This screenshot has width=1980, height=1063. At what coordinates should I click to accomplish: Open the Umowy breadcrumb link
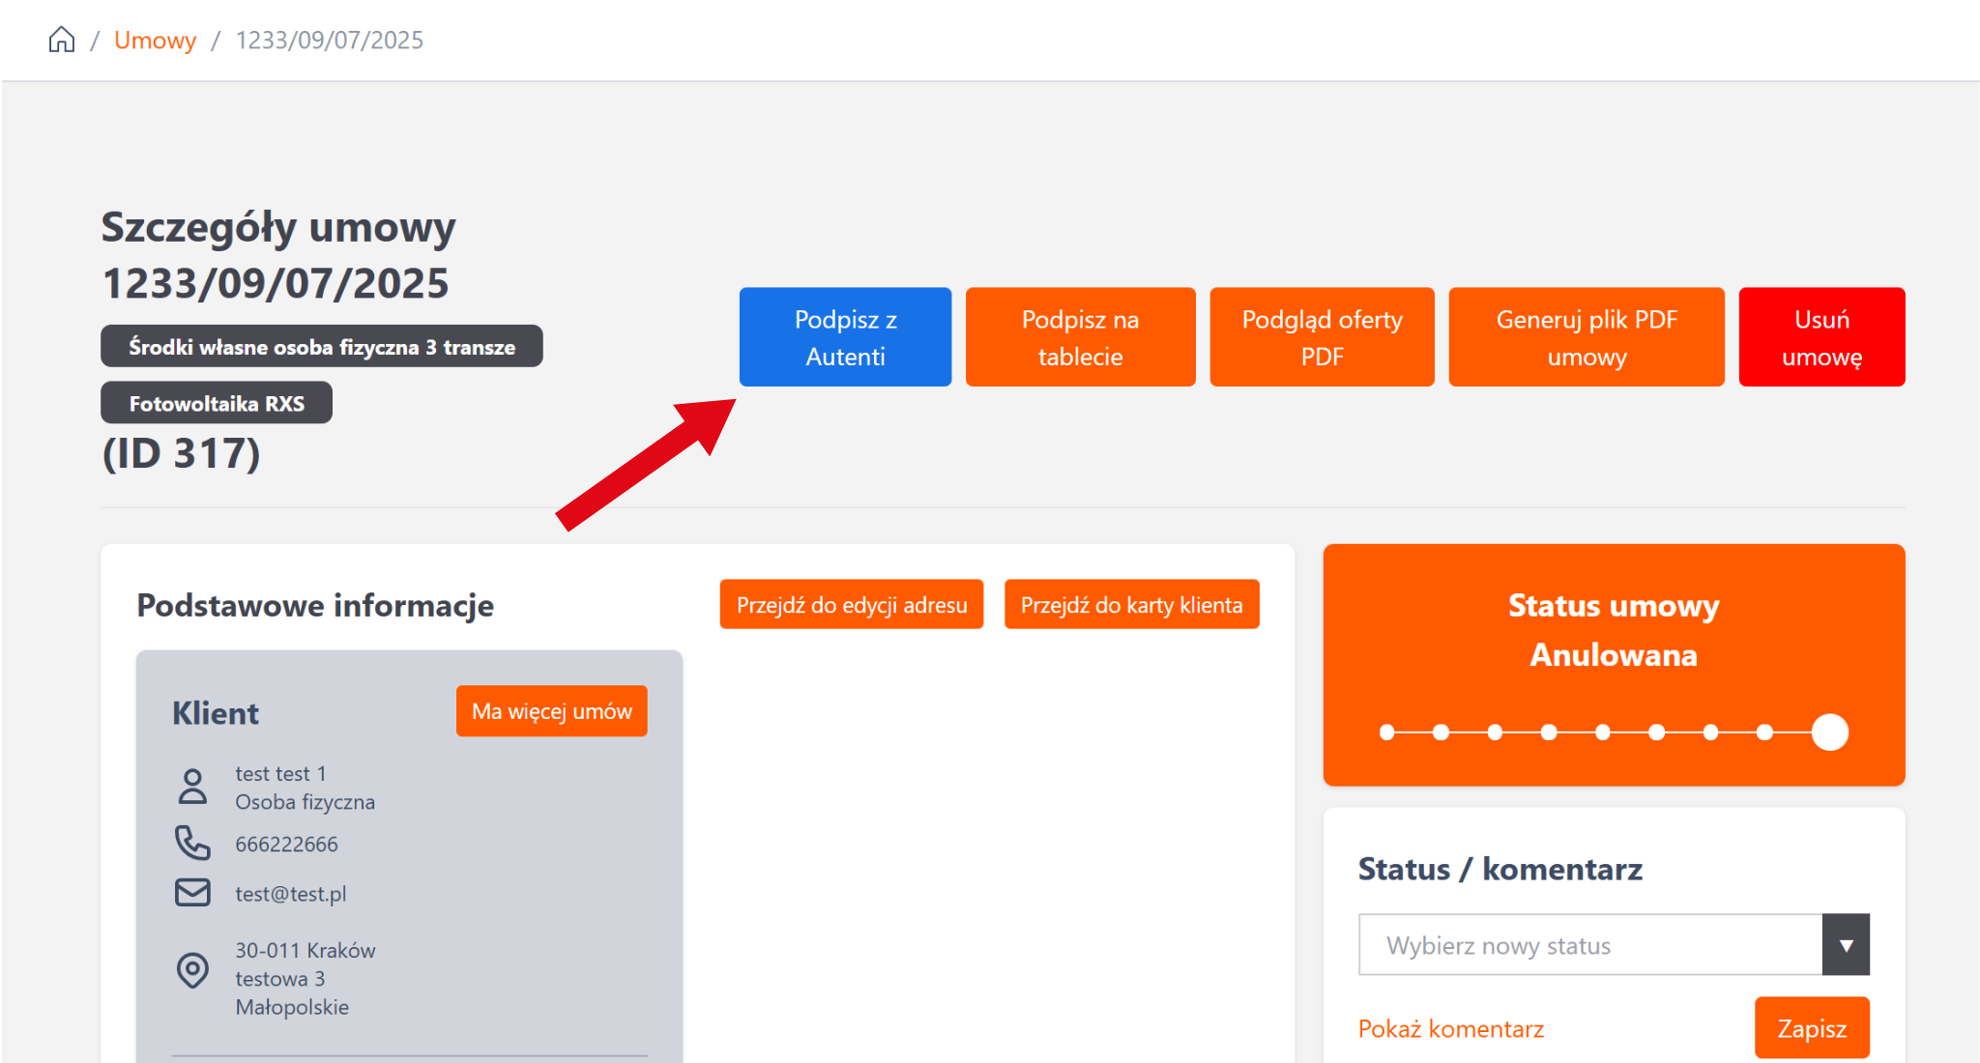[x=155, y=40]
